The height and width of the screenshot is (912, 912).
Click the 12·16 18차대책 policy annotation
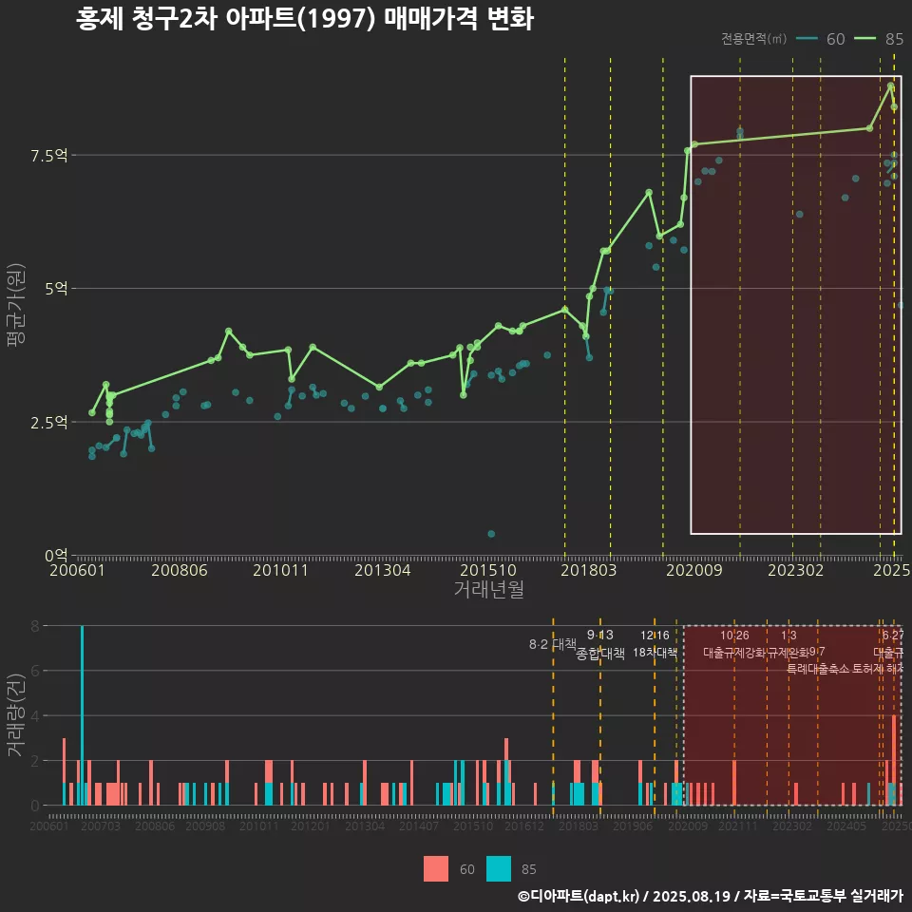pyautogui.click(x=655, y=644)
